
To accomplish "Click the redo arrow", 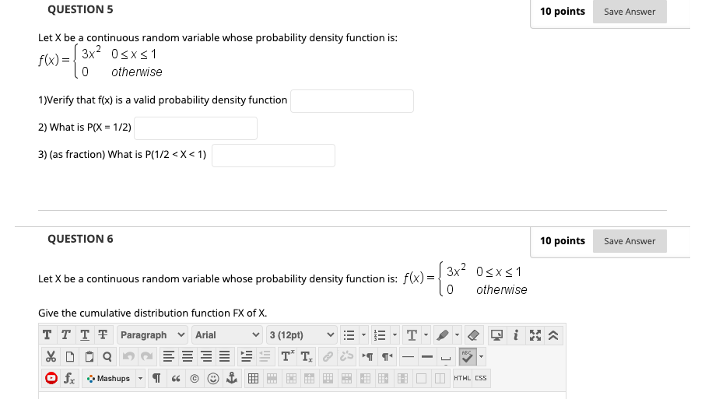I will 147,357.
